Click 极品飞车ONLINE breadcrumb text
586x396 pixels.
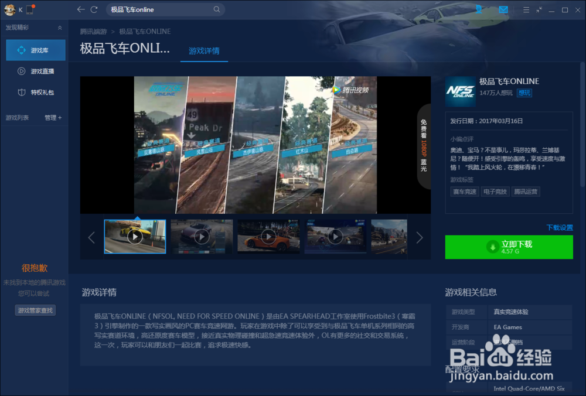145,32
